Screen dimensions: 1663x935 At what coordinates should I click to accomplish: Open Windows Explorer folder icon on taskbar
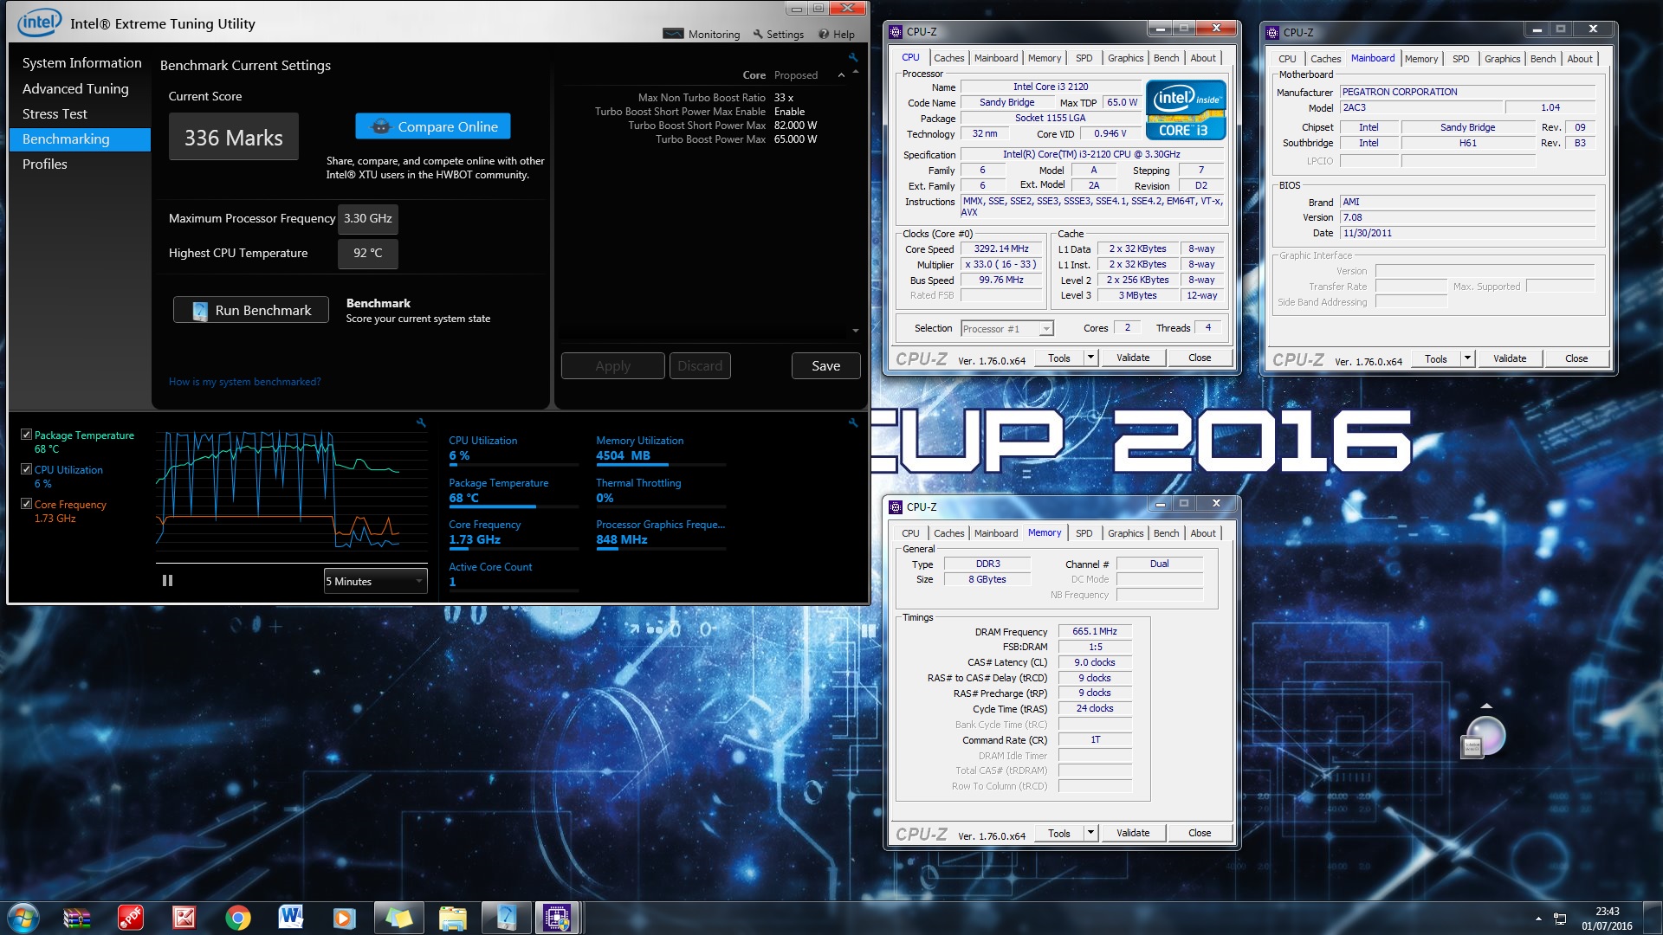[x=452, y=918]
